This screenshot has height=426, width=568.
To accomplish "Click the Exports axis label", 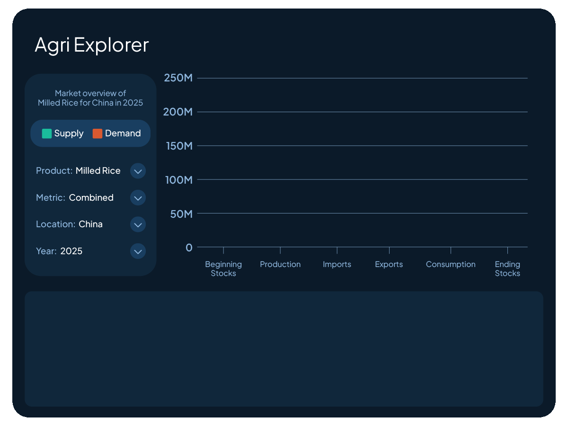I will coord(389,265).
